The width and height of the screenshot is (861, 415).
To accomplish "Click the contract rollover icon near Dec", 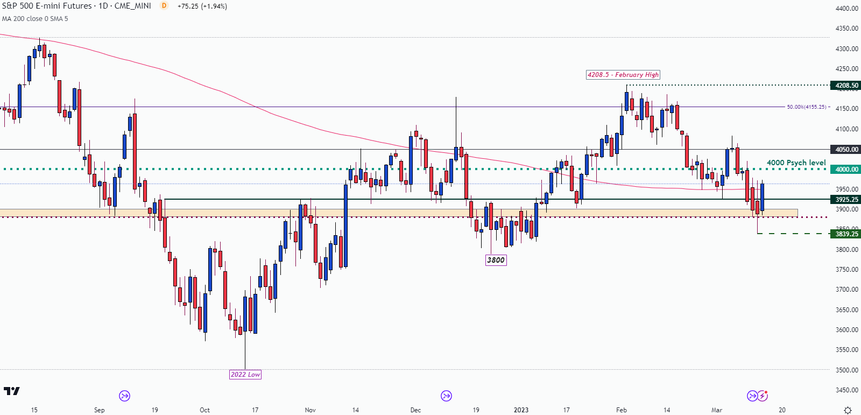I will pyautogui.click(x=446, y=396).
